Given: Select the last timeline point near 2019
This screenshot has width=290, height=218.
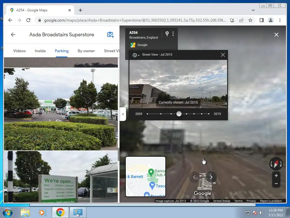Looking at the screenshot, I should click(209, 114).
